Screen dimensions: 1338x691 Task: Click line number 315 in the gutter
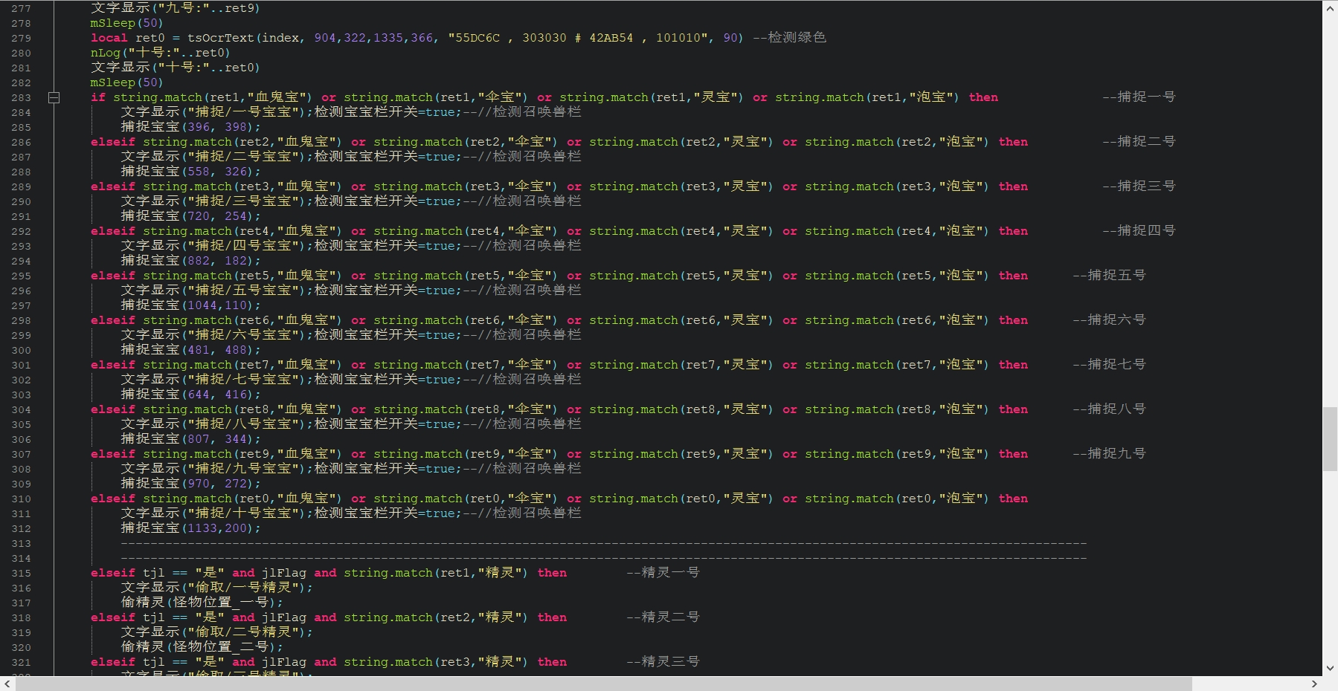pos(22,573)
